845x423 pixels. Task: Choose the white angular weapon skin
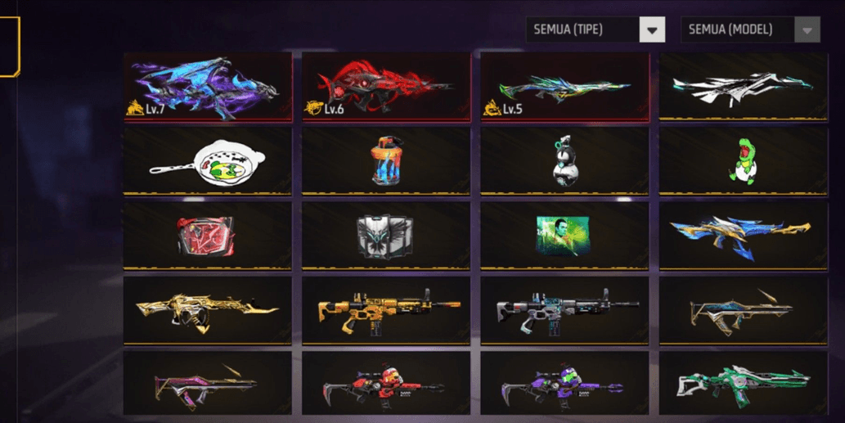743,87
